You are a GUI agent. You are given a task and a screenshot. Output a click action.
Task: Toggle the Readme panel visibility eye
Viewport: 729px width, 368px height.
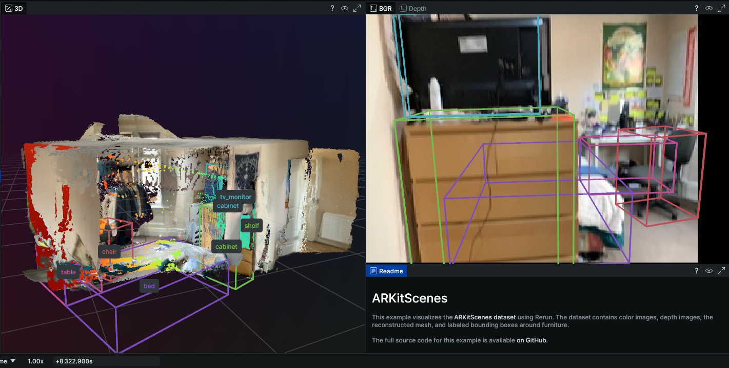pos(709,271)
